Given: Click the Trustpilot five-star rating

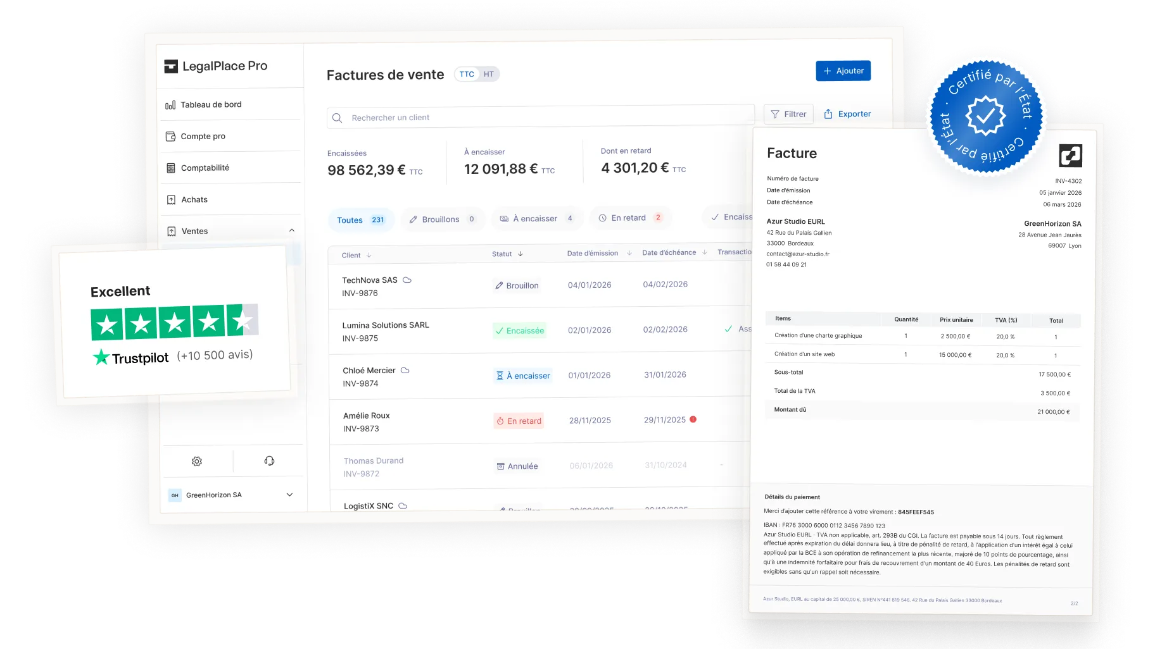Looking at the screenshot, I should pyautogui.click(x=175, y=322).
